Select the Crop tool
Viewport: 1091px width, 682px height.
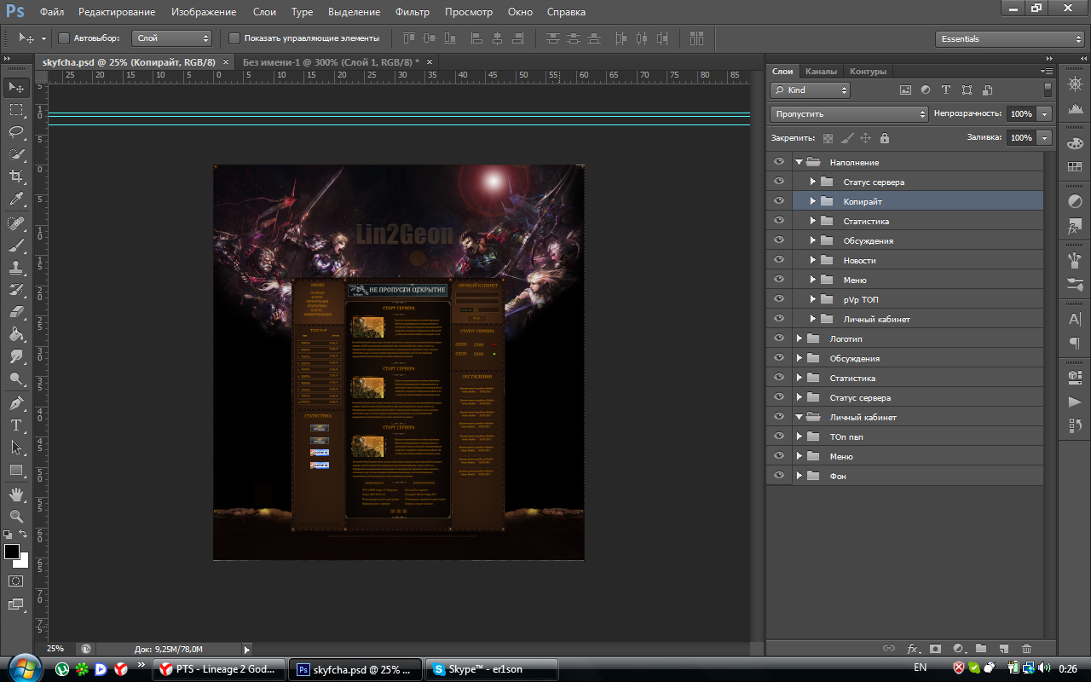(x=16, y=176)
